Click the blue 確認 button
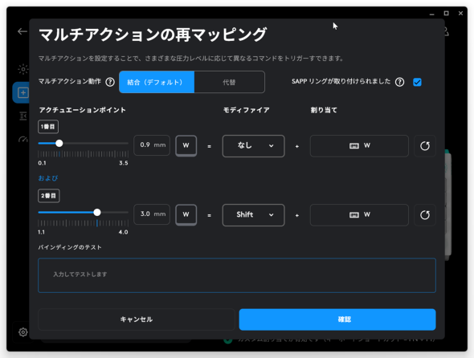 click(337, 319)
